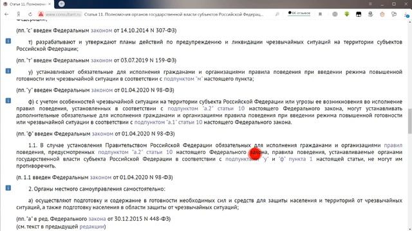Close the Статья 11 tab
412x231 pixels.
(50, 4)
